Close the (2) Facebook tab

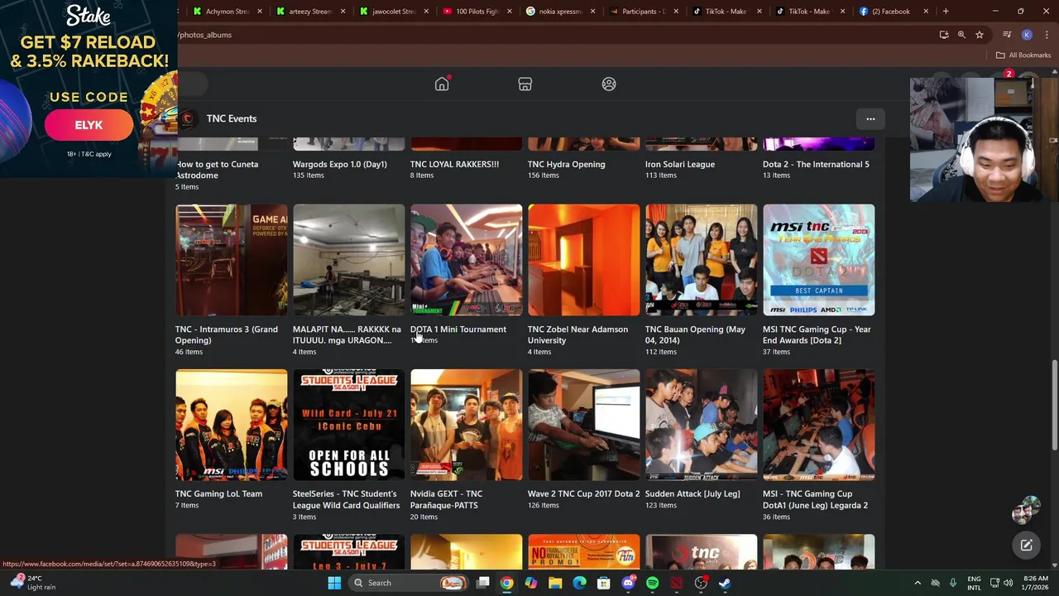(x=926, y=12)
